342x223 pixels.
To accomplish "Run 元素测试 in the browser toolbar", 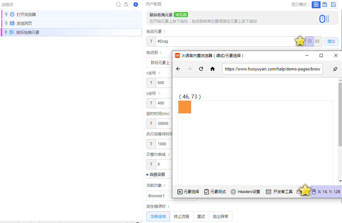I will (x=214, y=191).
